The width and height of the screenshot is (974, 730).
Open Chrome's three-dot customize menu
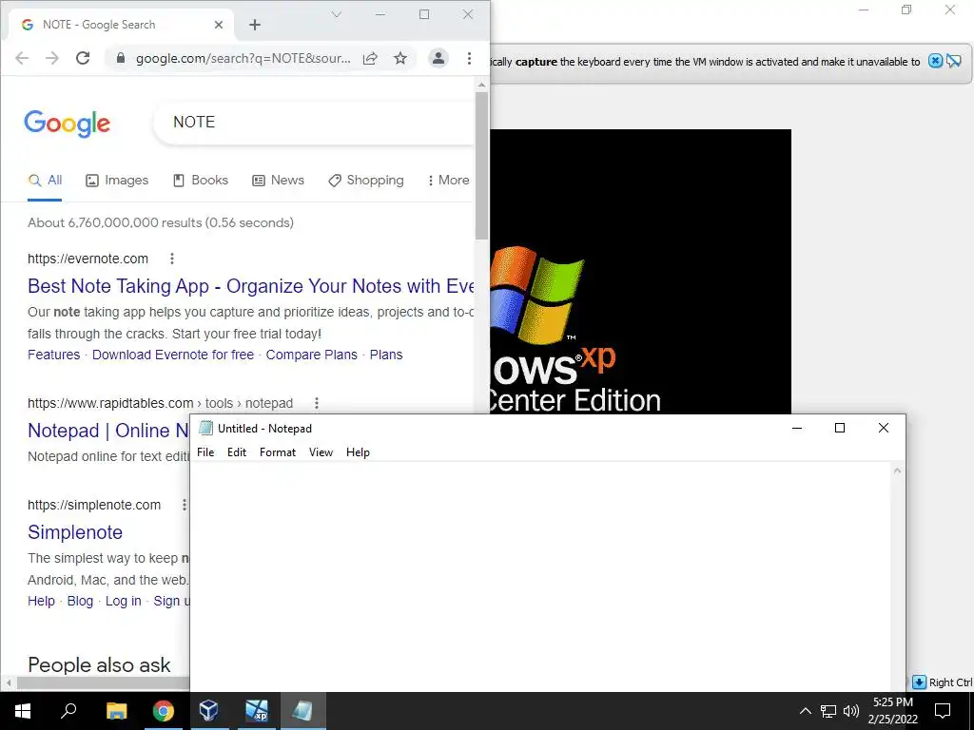click(469, 58)
